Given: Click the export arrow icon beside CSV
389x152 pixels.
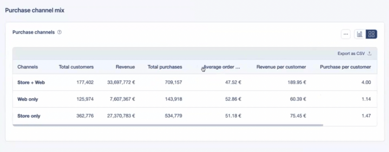Looking at the screenshot, I should tap(370, 54).
